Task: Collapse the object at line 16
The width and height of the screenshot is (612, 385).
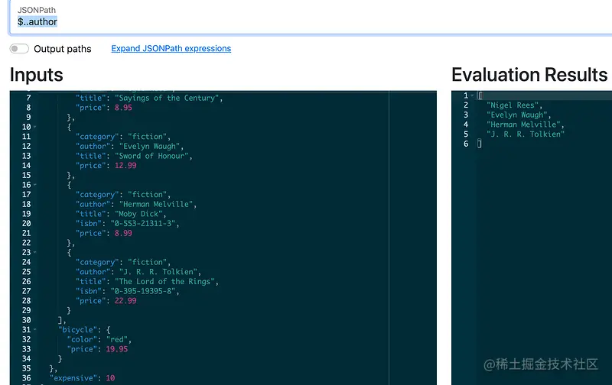Action: (35, 185)
